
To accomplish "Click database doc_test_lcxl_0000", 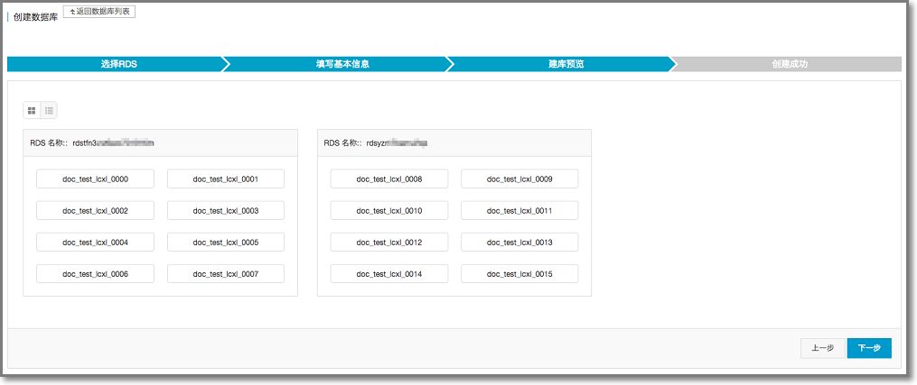I will pyautogui.click(x=96, y=179).
